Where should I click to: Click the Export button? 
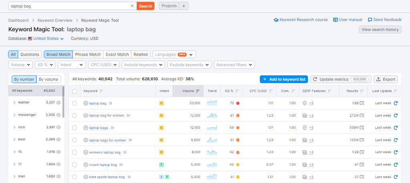386,80
